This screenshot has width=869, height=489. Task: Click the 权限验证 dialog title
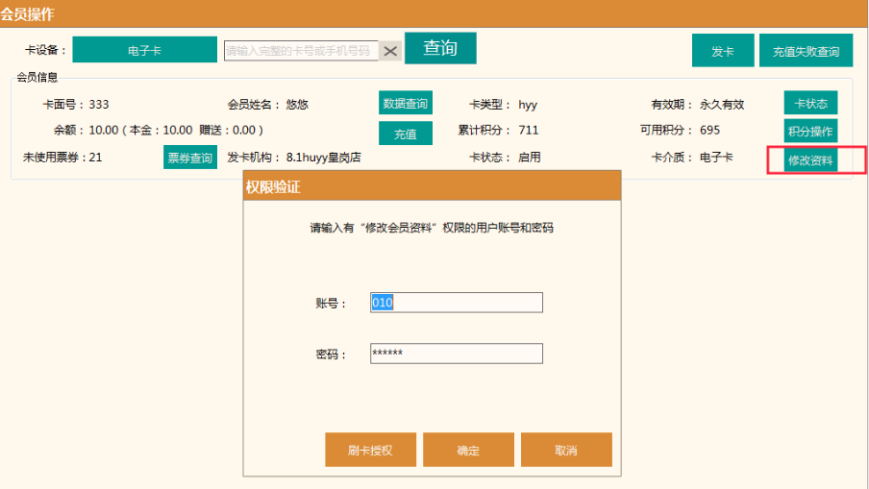[273, 187]
